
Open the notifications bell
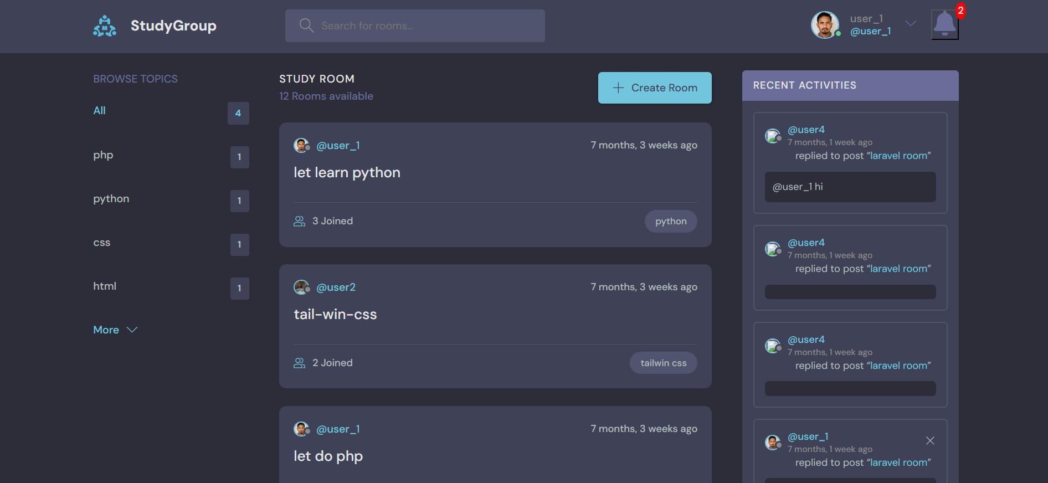[x=945, y=25]
